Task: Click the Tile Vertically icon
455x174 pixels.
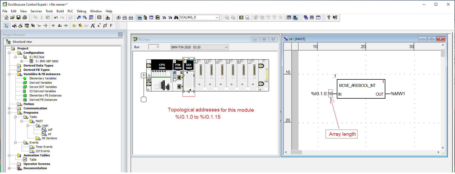Action: pos(318,17)
